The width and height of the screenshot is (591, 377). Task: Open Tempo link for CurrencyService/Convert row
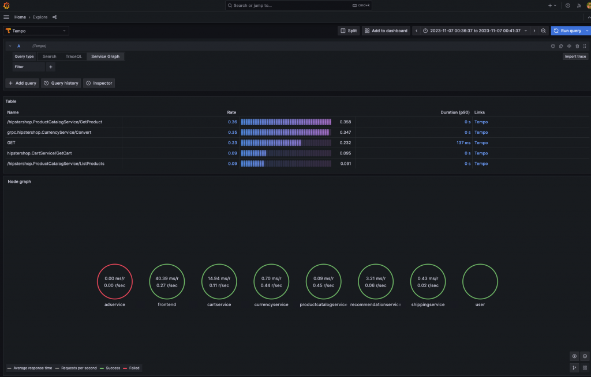click(481, 133)
